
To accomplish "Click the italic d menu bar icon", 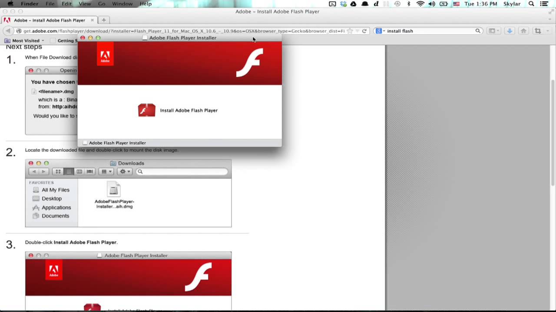I will pos(376,4).
